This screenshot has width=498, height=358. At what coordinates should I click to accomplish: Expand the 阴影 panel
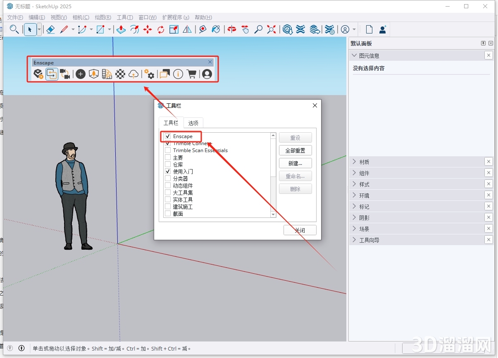pos(354,217)
